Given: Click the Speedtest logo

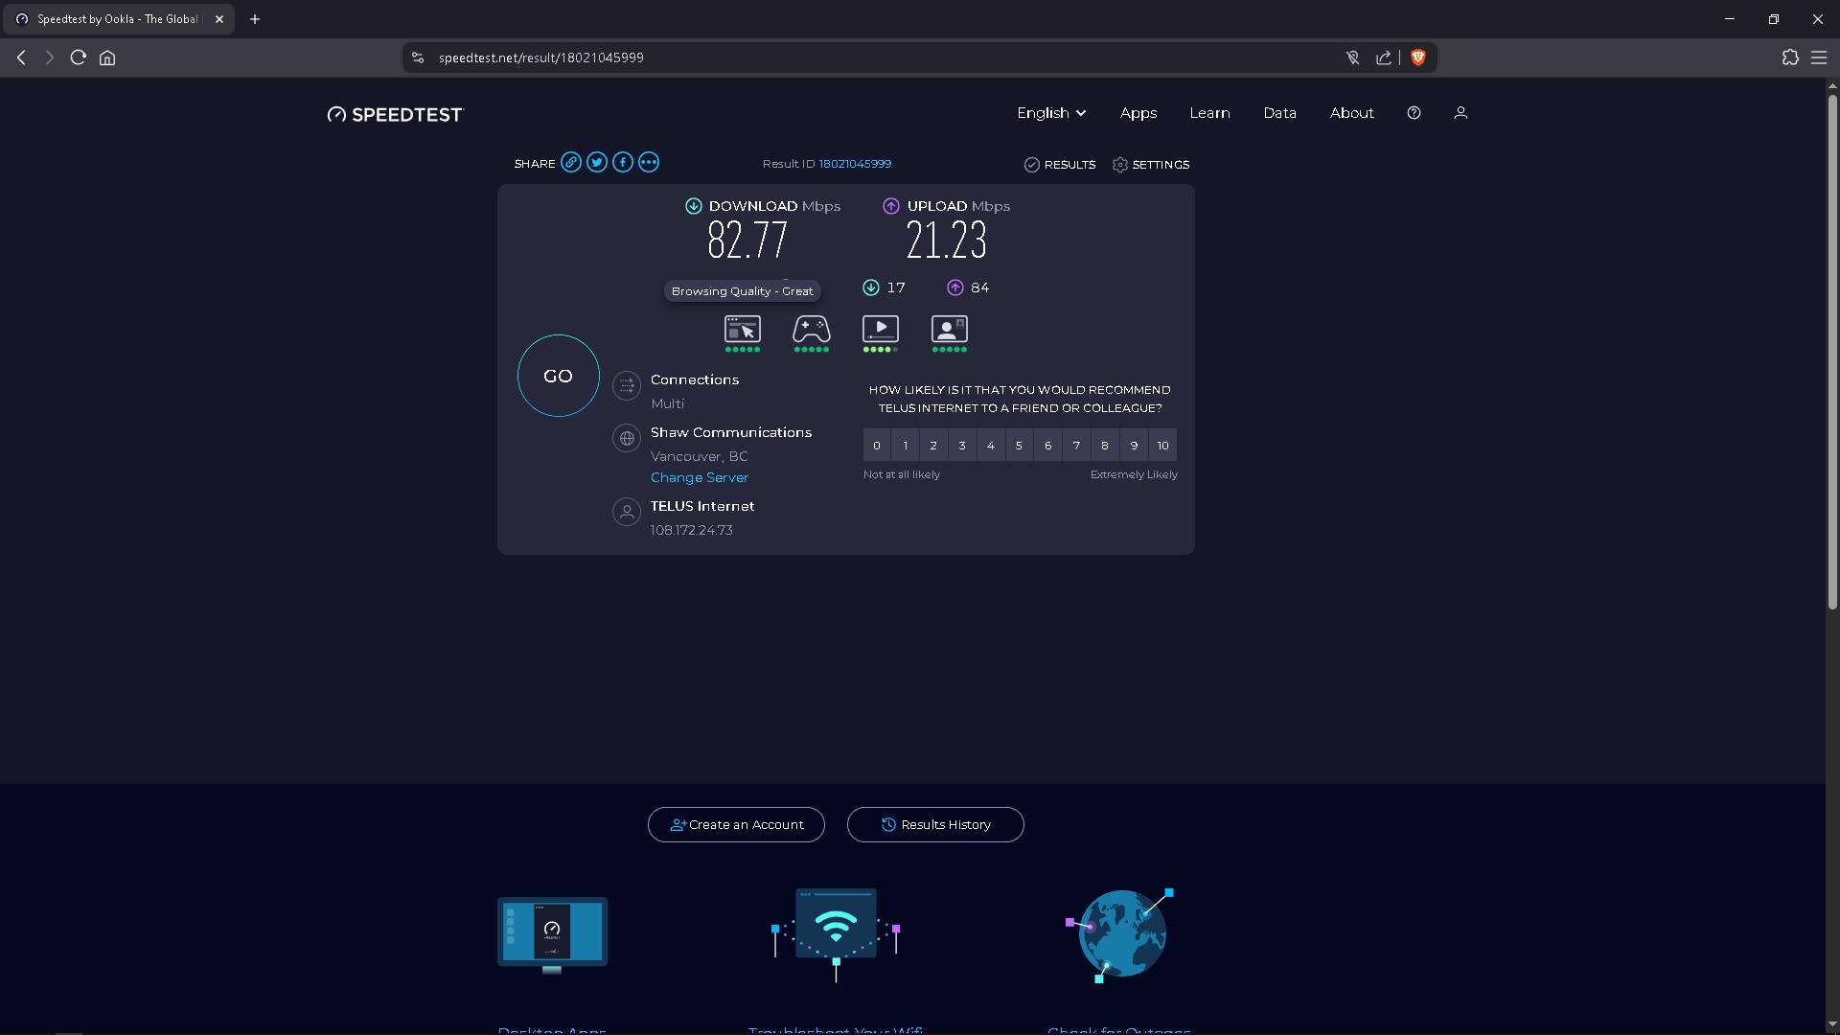Looking at the screenshot, I should tap(395, 114).
